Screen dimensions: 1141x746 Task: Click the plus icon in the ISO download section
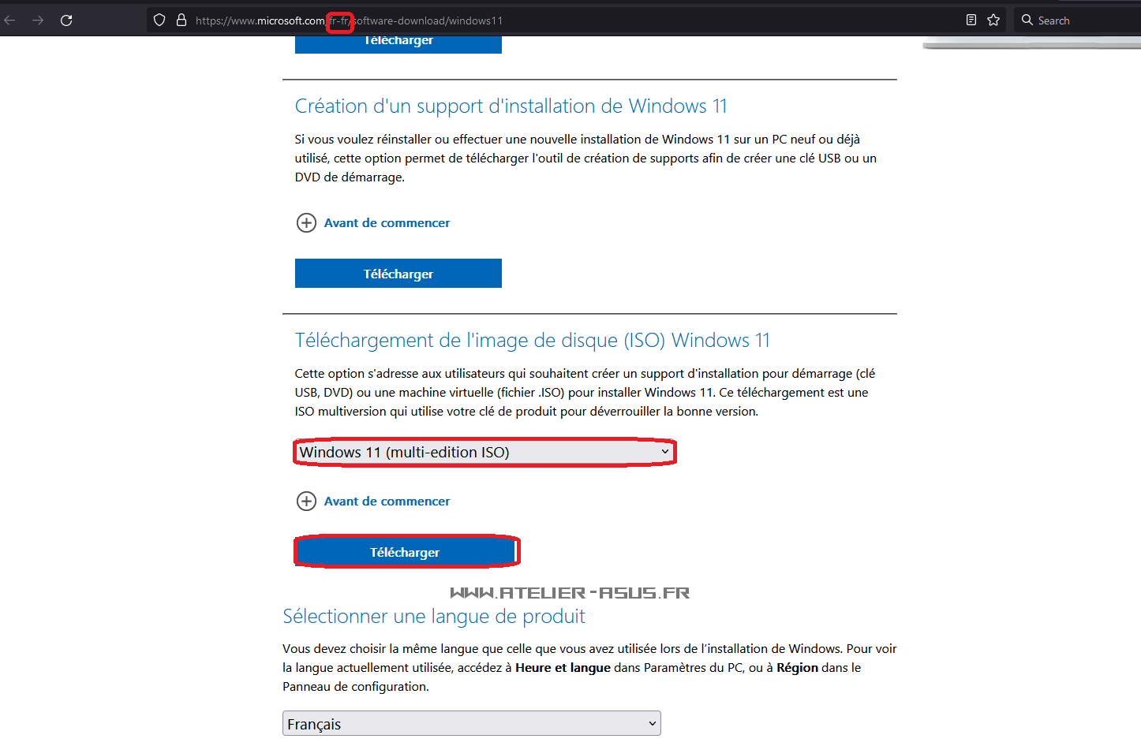[x=307, y=501]
